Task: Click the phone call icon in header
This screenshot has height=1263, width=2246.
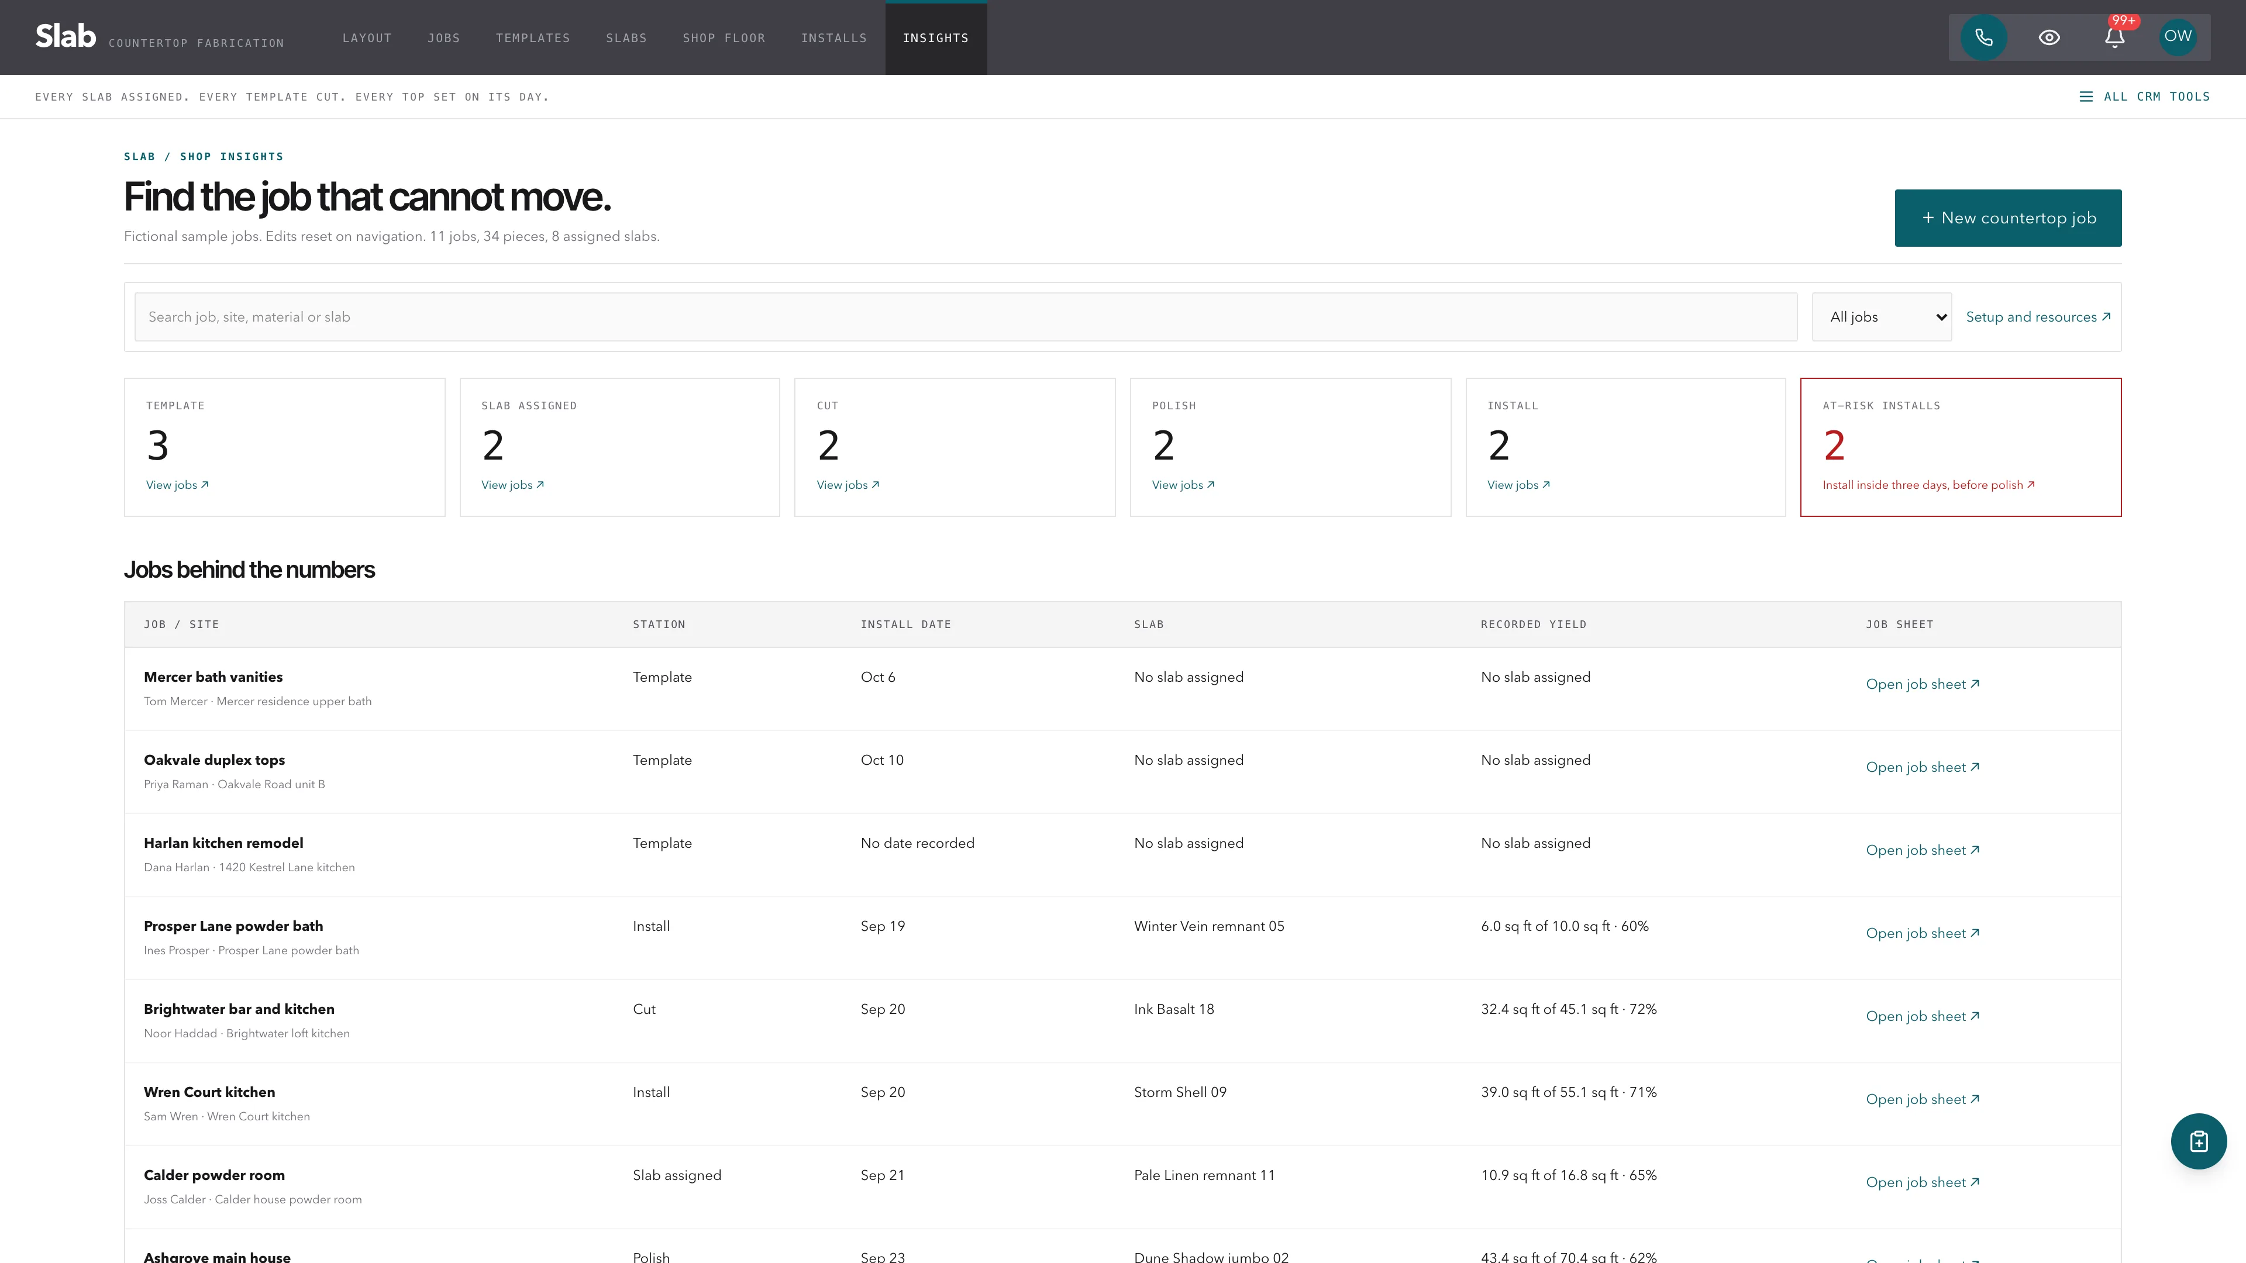Action: click(x=1983, y=37)
